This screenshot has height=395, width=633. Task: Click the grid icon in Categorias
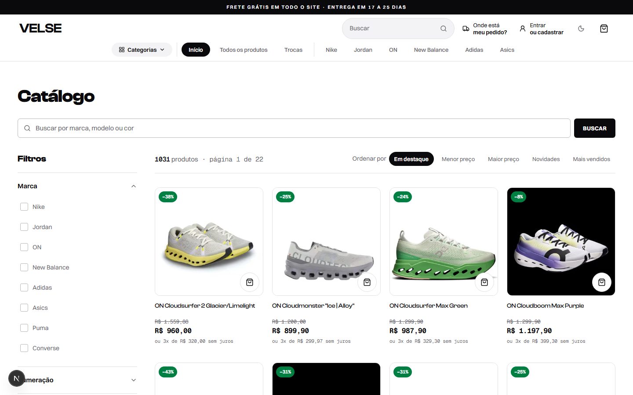pyautogui.click(x=122, y=50)
